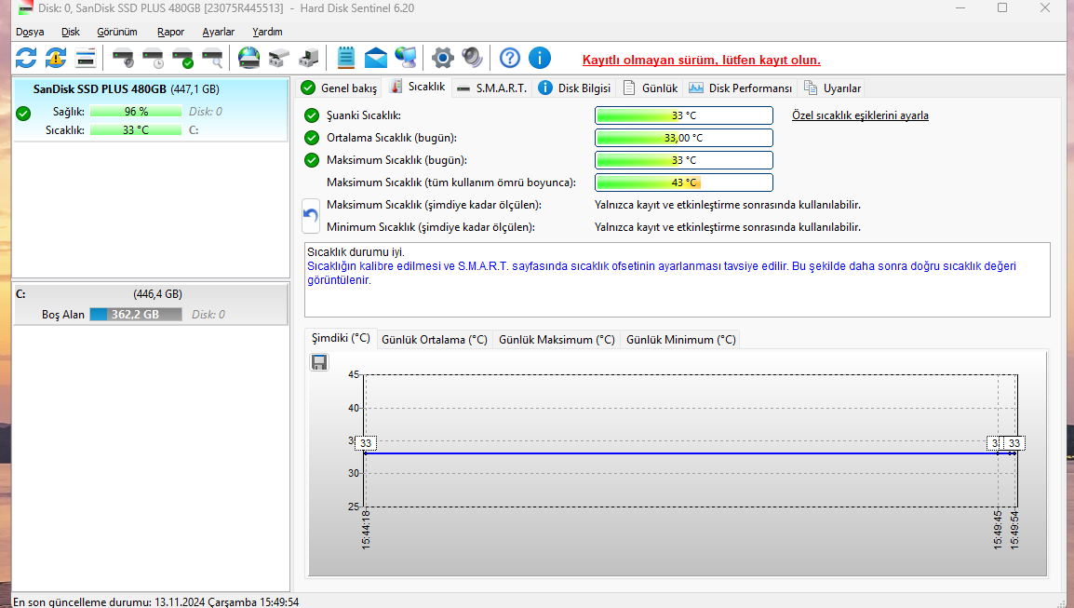This screenshot has height=608, width=1074.
Task: Open the Rapor menu
Action: click(170, 32)
